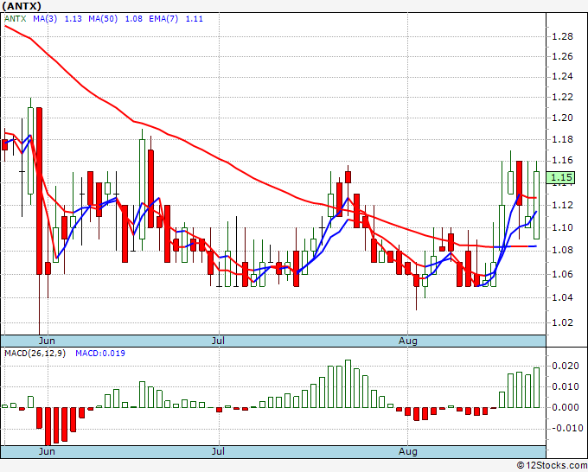Click the 1.12 price axis label
The image size is (588, 472).
[563, 205]
